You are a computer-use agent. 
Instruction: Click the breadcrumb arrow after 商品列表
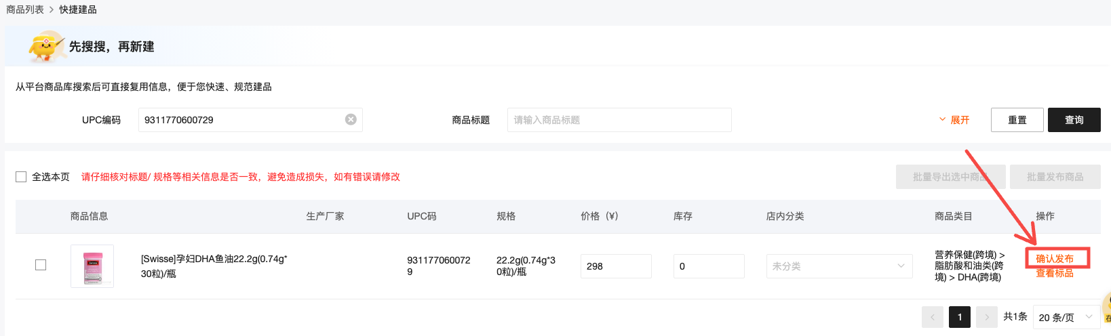52,9
